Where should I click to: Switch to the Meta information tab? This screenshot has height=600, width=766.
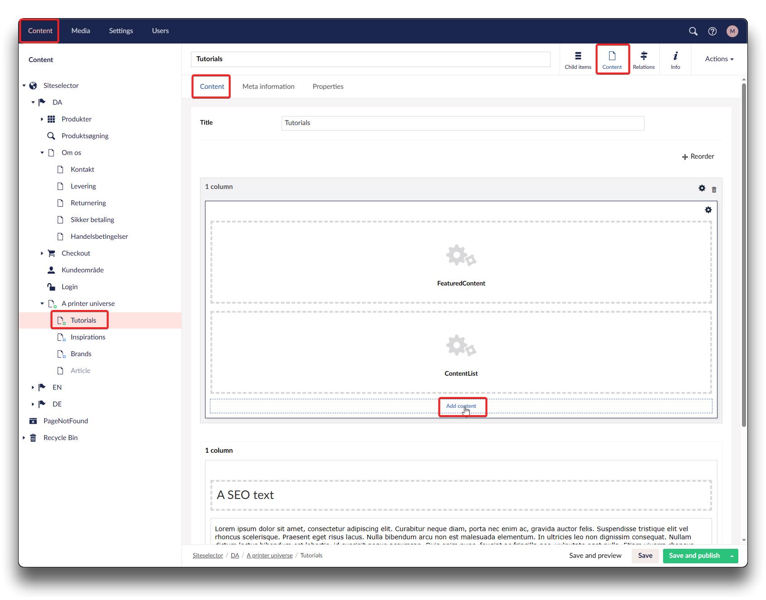pos(268,87)
